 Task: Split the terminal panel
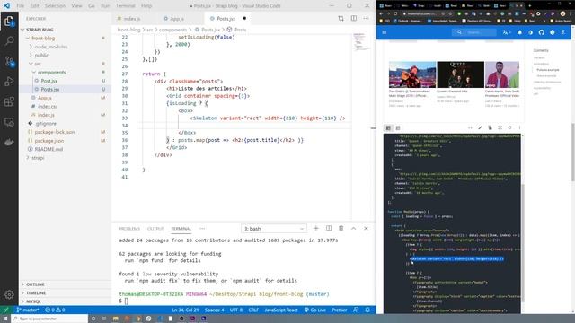click(329, 228)
